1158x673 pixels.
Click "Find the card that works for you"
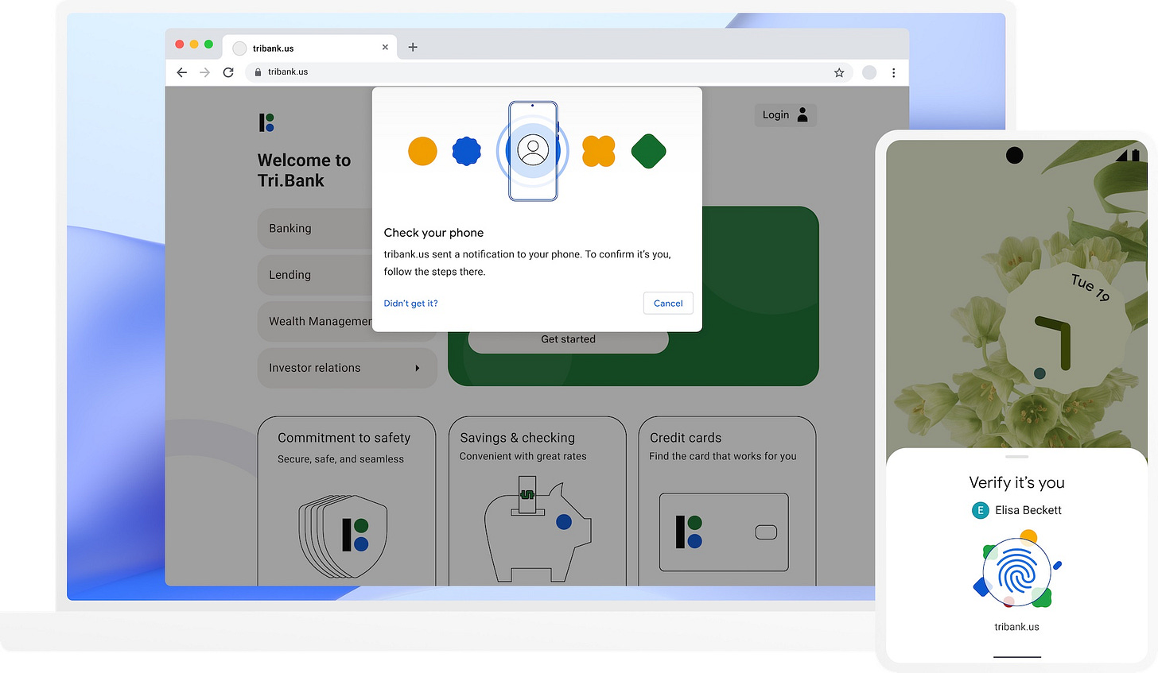722,456
